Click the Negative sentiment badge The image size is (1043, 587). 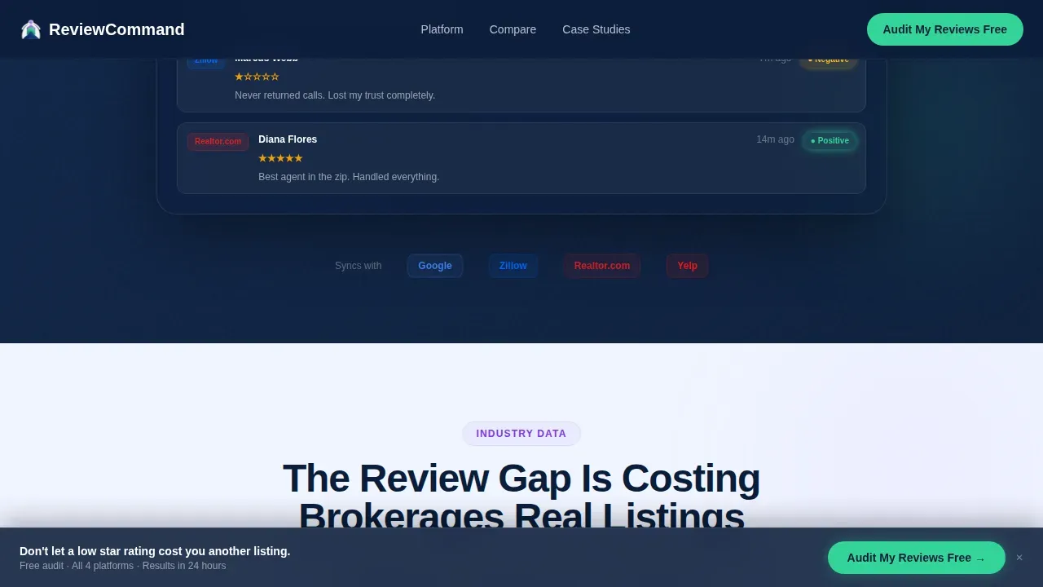click(829, 60)
